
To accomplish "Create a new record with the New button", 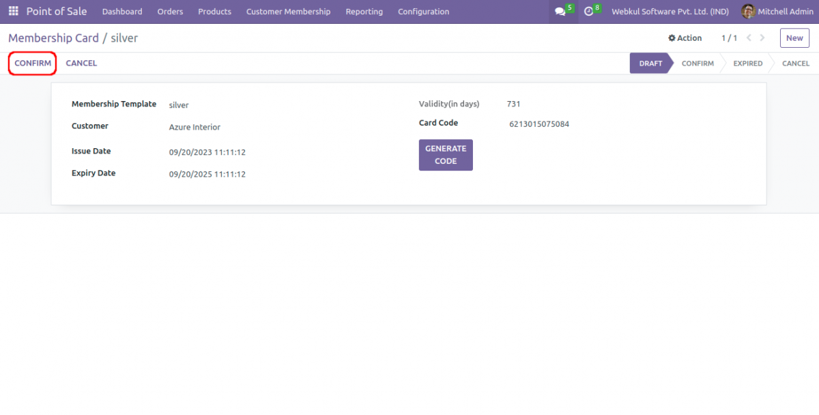I will point(794,38).
